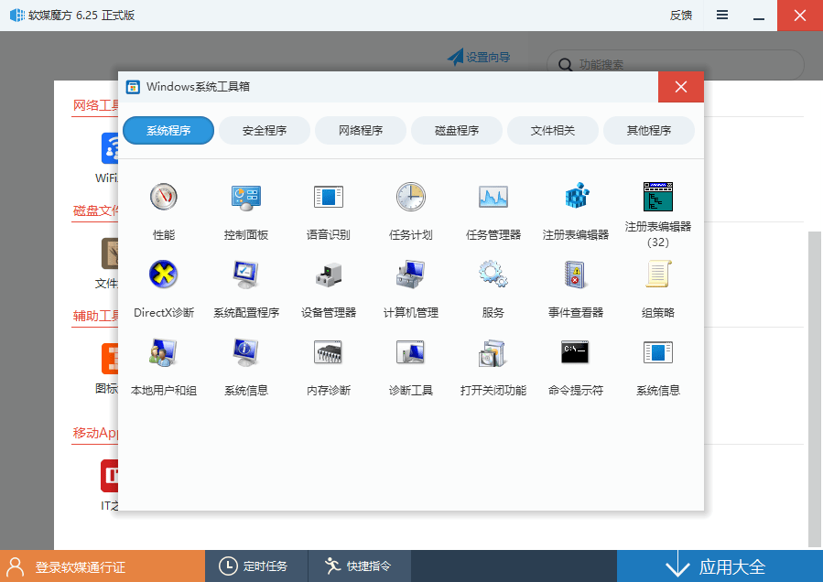This screenshot has width=823, height=582.
Task: Launch 命令提示符 command prompt
Action: tap(575, 367)
